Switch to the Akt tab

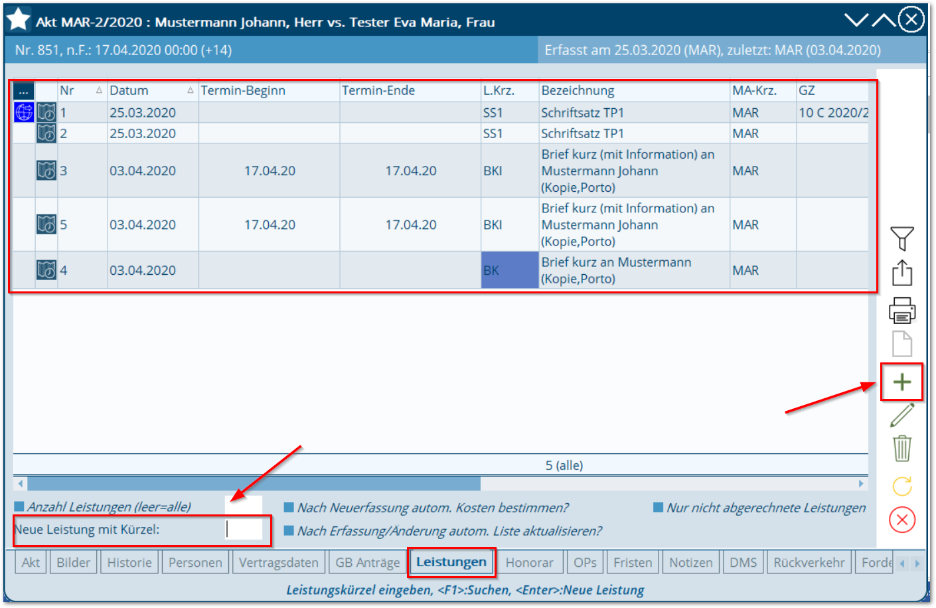[31, 562]
